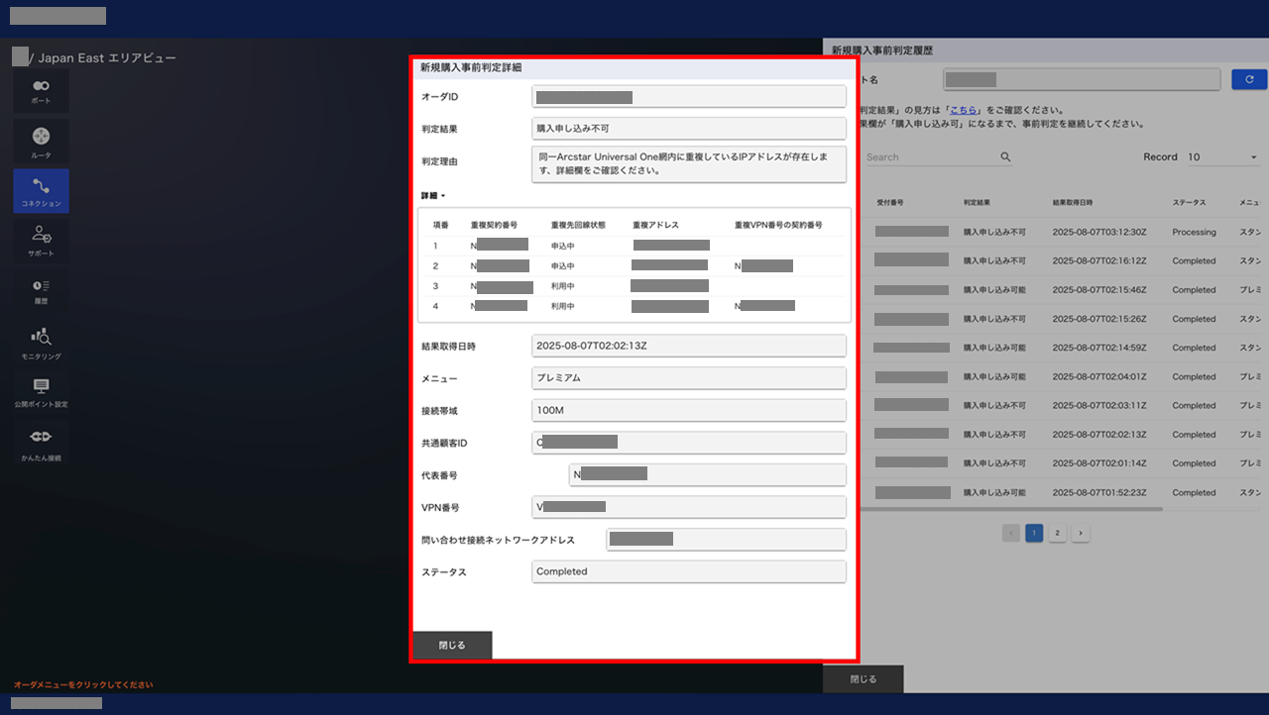Collapse the 詳細 details section

click(x=433, y=196)
